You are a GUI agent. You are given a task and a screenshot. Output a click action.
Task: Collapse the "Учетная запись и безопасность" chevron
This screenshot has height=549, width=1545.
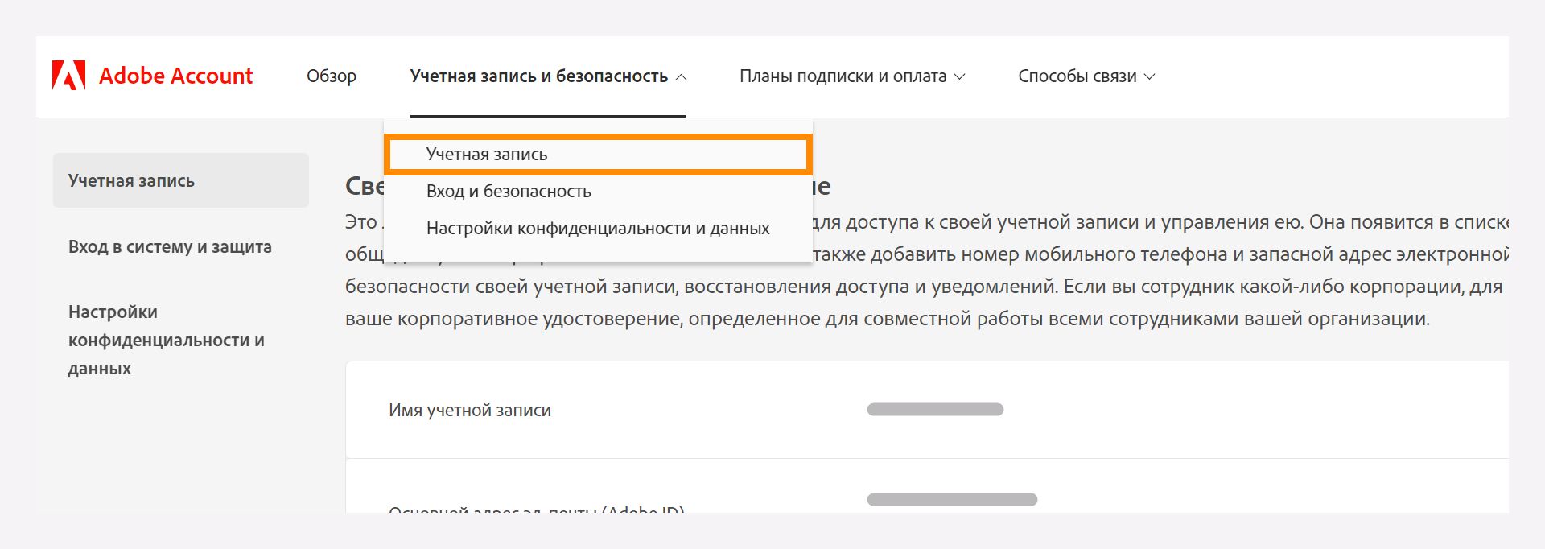(x=682, y=78)
